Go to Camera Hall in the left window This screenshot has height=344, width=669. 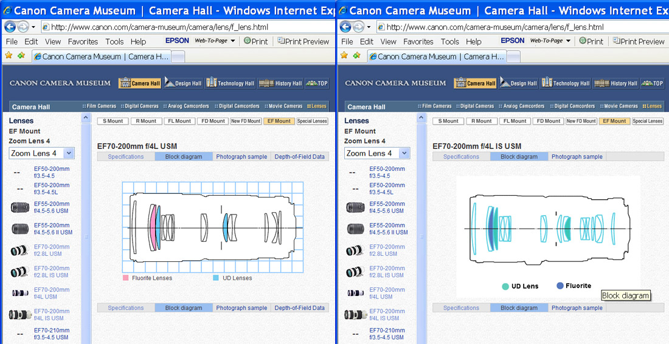pyautogui.click(x=140, y=83)
